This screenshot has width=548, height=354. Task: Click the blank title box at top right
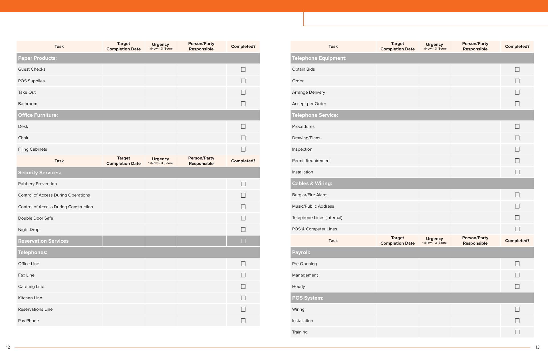425,19
